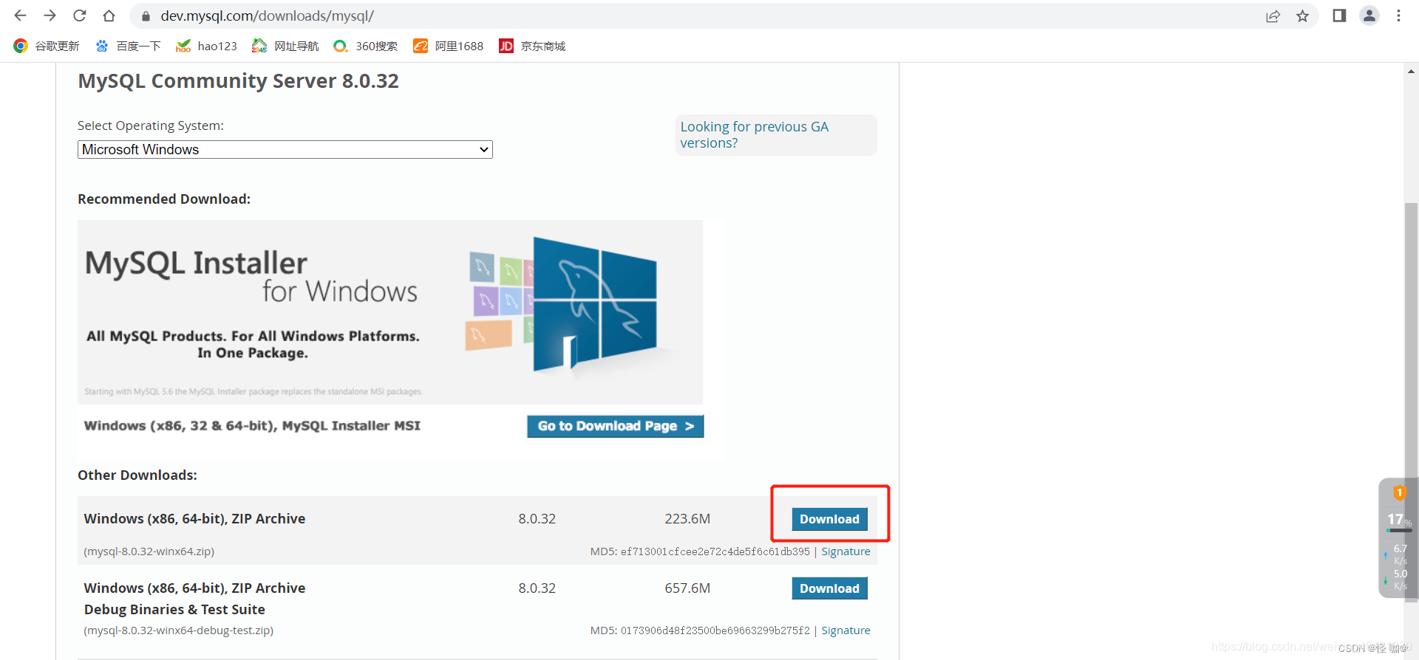
Task: Go forward to the next page
Action: coord(50,16)
